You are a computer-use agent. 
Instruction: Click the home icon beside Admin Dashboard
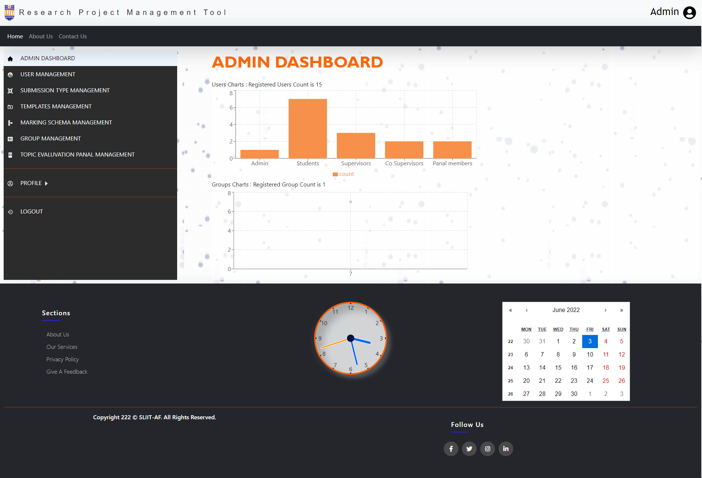(10, 59)
